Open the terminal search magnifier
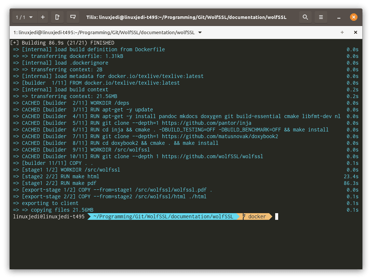372x280 pixels. (305, 17)
